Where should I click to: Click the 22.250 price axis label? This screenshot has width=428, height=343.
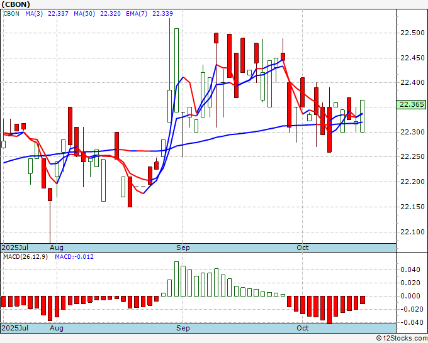point(412,156)
